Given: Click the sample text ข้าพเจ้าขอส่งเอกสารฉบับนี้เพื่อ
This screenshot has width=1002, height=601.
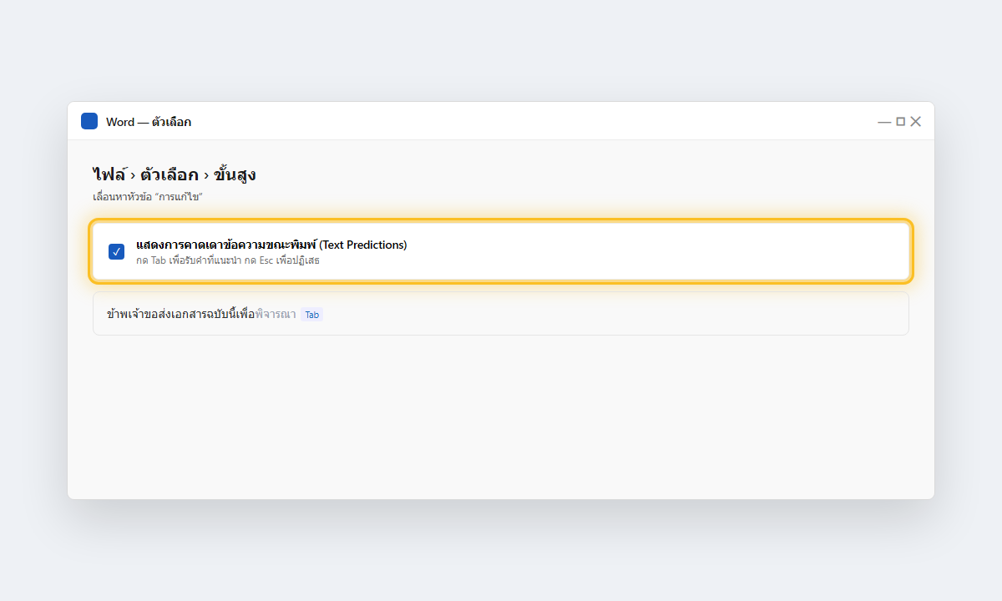Looking at the screenshot, I should tap(181, 314).
